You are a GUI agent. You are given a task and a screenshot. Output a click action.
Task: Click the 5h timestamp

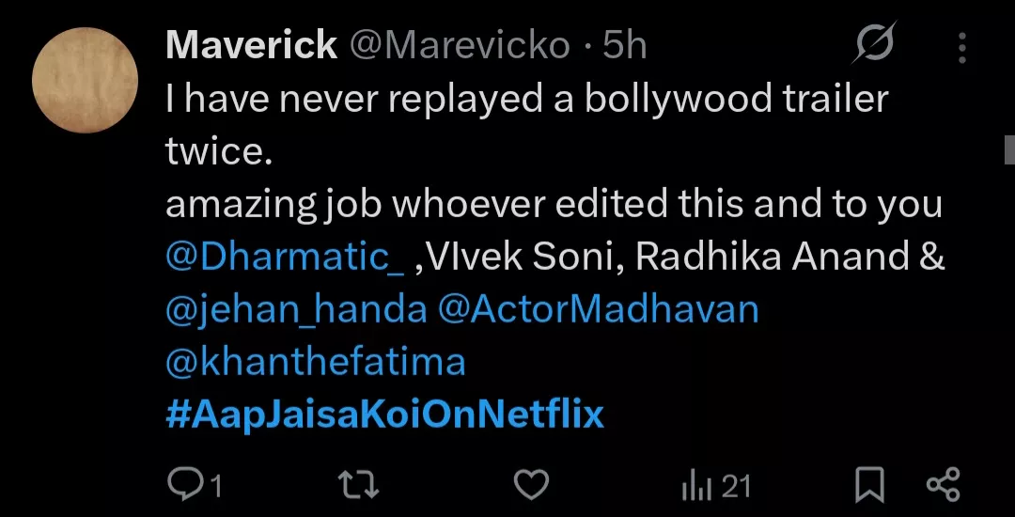click(x=625, y=45)
